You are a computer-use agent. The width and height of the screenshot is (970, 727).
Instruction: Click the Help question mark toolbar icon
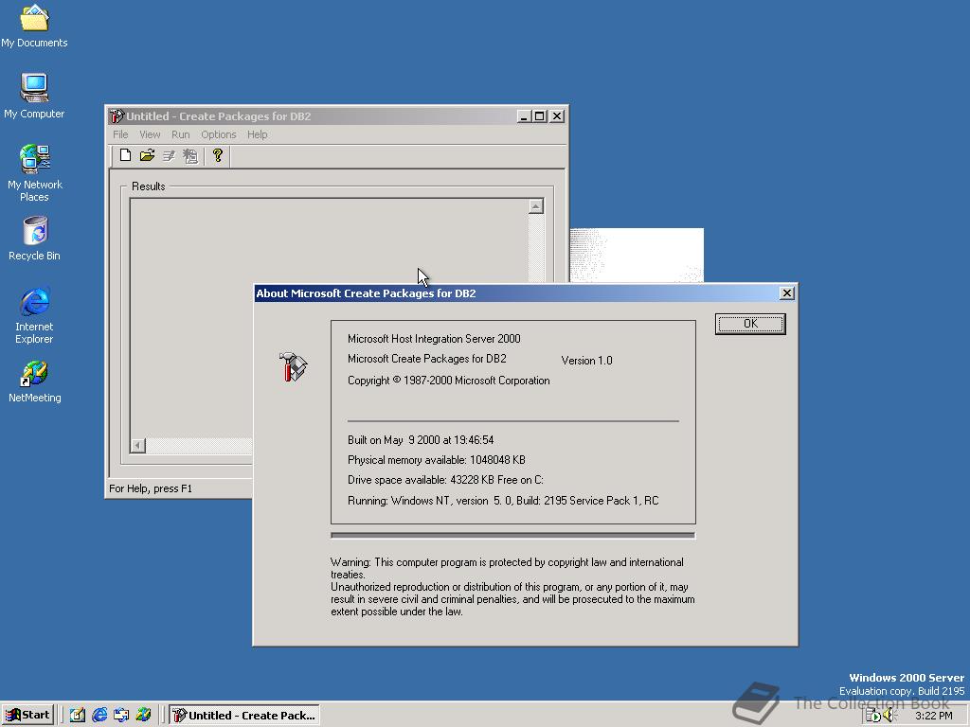pos(217,155)
